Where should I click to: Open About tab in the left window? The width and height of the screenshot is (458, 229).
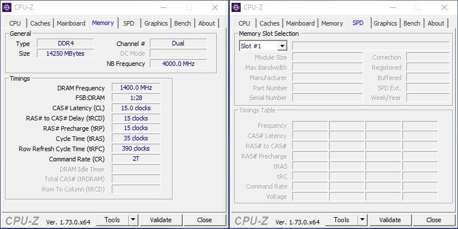click(207, 23)
